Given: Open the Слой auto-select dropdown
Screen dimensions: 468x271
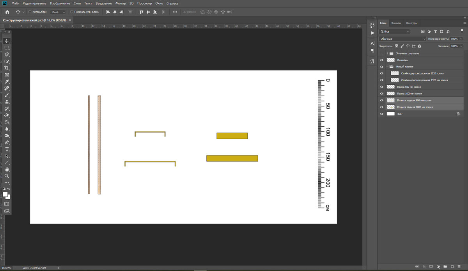Looking at the screenshot, I should [58, 12].
